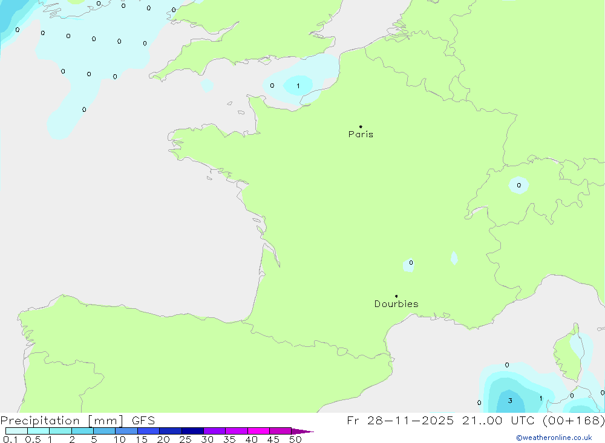Pick legend swatch between 5 and 10
This screenshot has height=443, width=605.
105,431
